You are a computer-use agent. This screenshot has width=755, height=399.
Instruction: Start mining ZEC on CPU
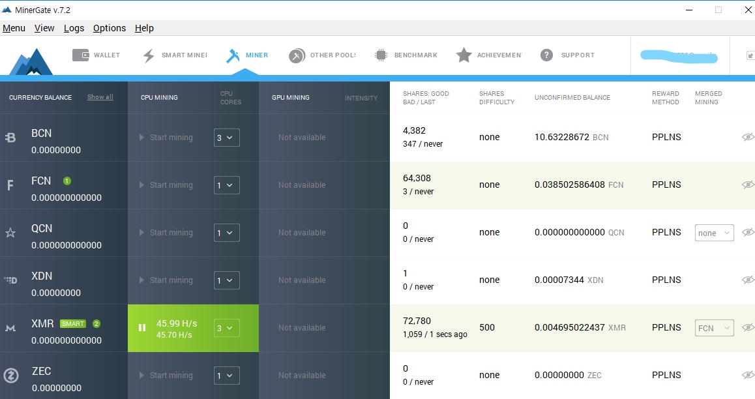166,376
